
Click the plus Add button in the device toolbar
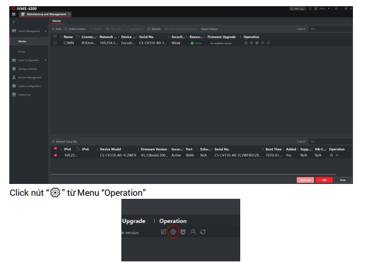pos(56,29)
